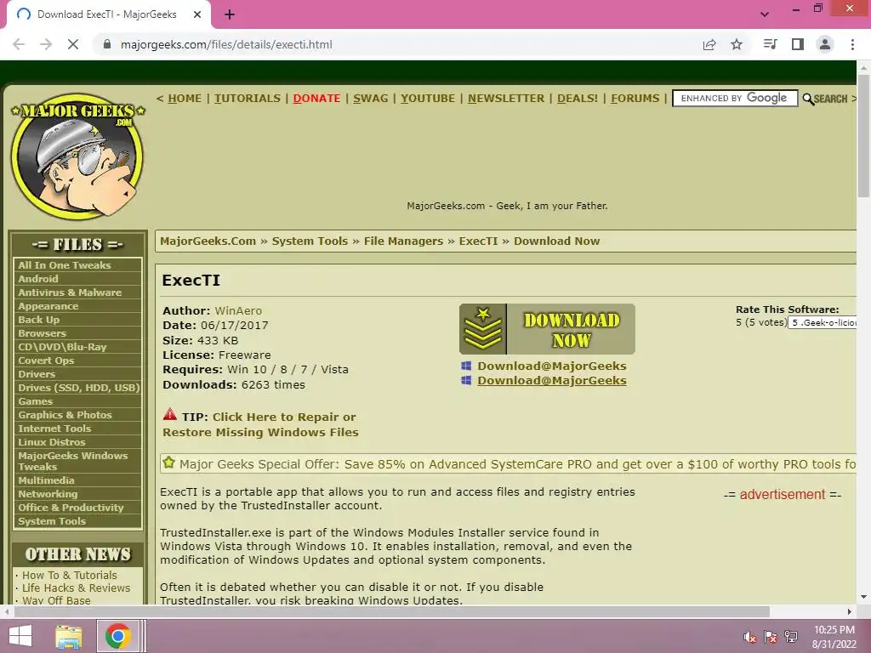Image resolution: width=871 pixels, height=653 pixels.
Task: Select Drives (SSD, HDD, USB) category
Action: (x=77, y=388)
